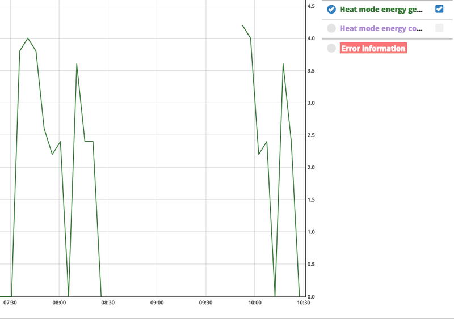Click the 10:30 time axis label
This screenshot has height=319, width=454.
(x=303, y=303)
